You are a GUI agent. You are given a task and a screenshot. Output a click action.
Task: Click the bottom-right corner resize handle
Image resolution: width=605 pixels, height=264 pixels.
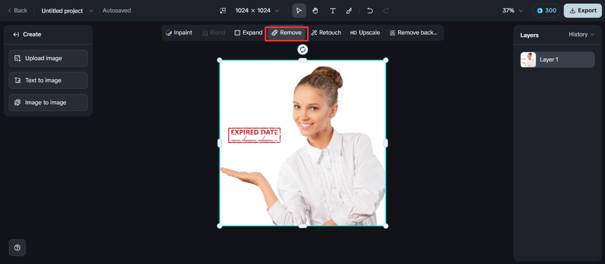tap(386, 226)
